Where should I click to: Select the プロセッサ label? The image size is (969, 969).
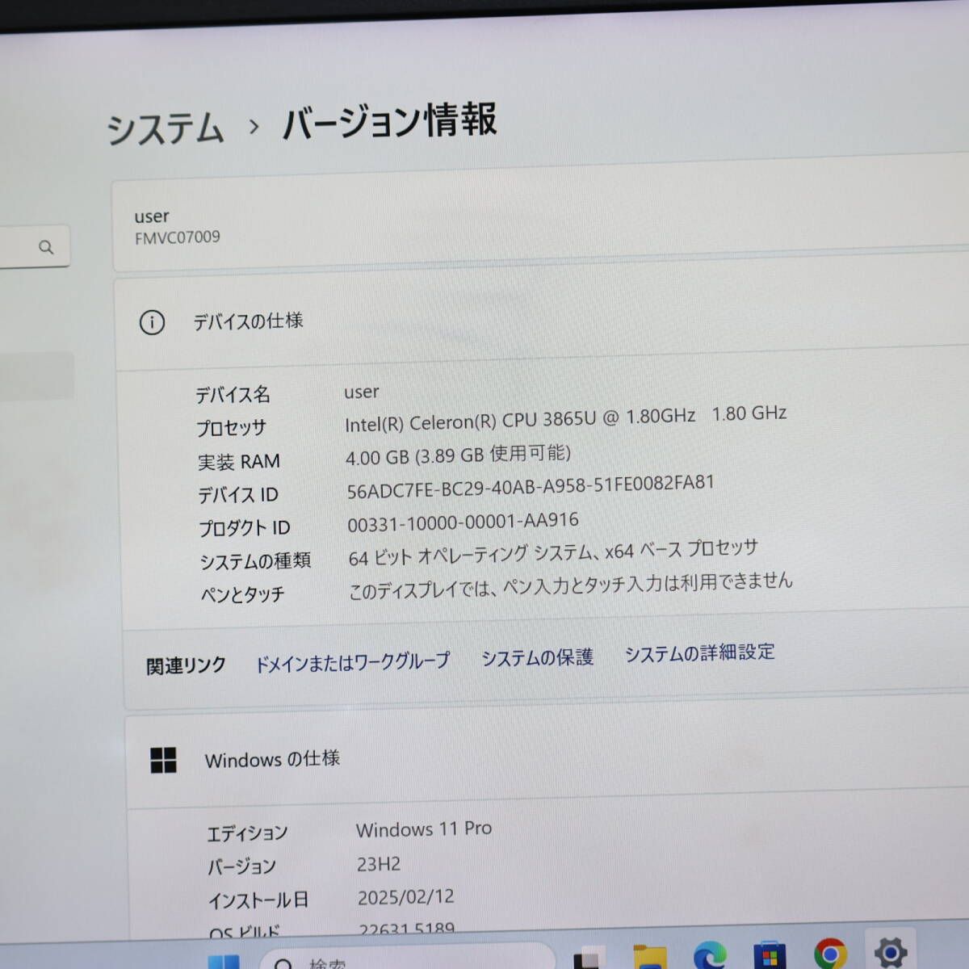231,428
